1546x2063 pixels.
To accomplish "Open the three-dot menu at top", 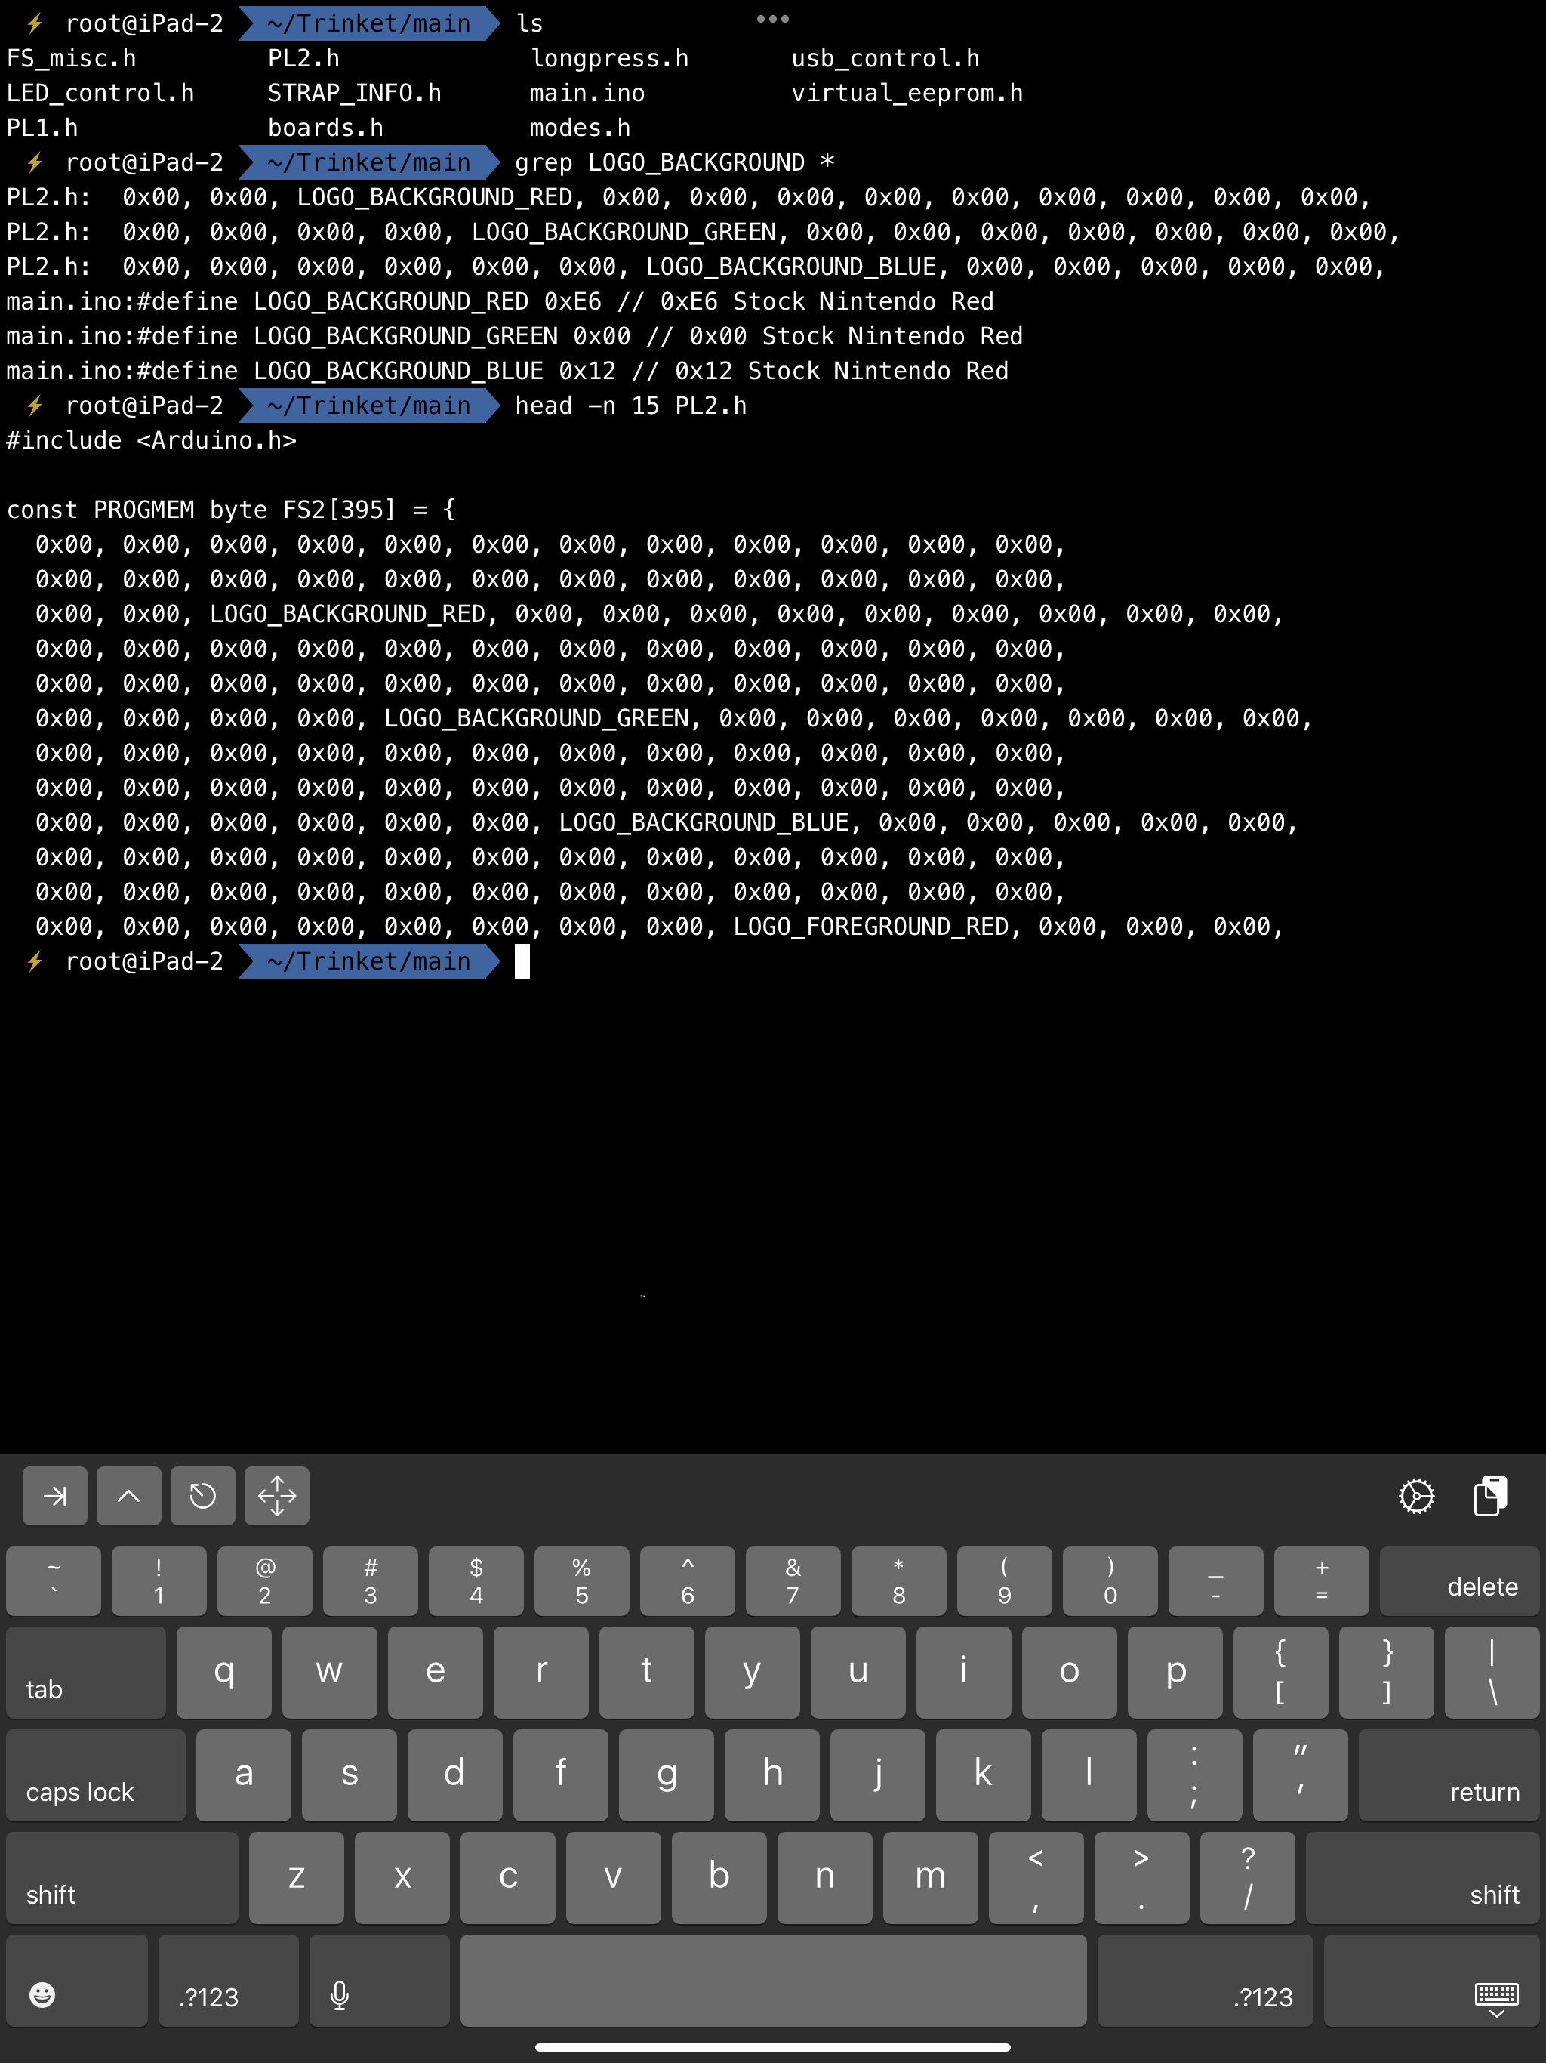I will pyautogui.click(x=772, y=19).
